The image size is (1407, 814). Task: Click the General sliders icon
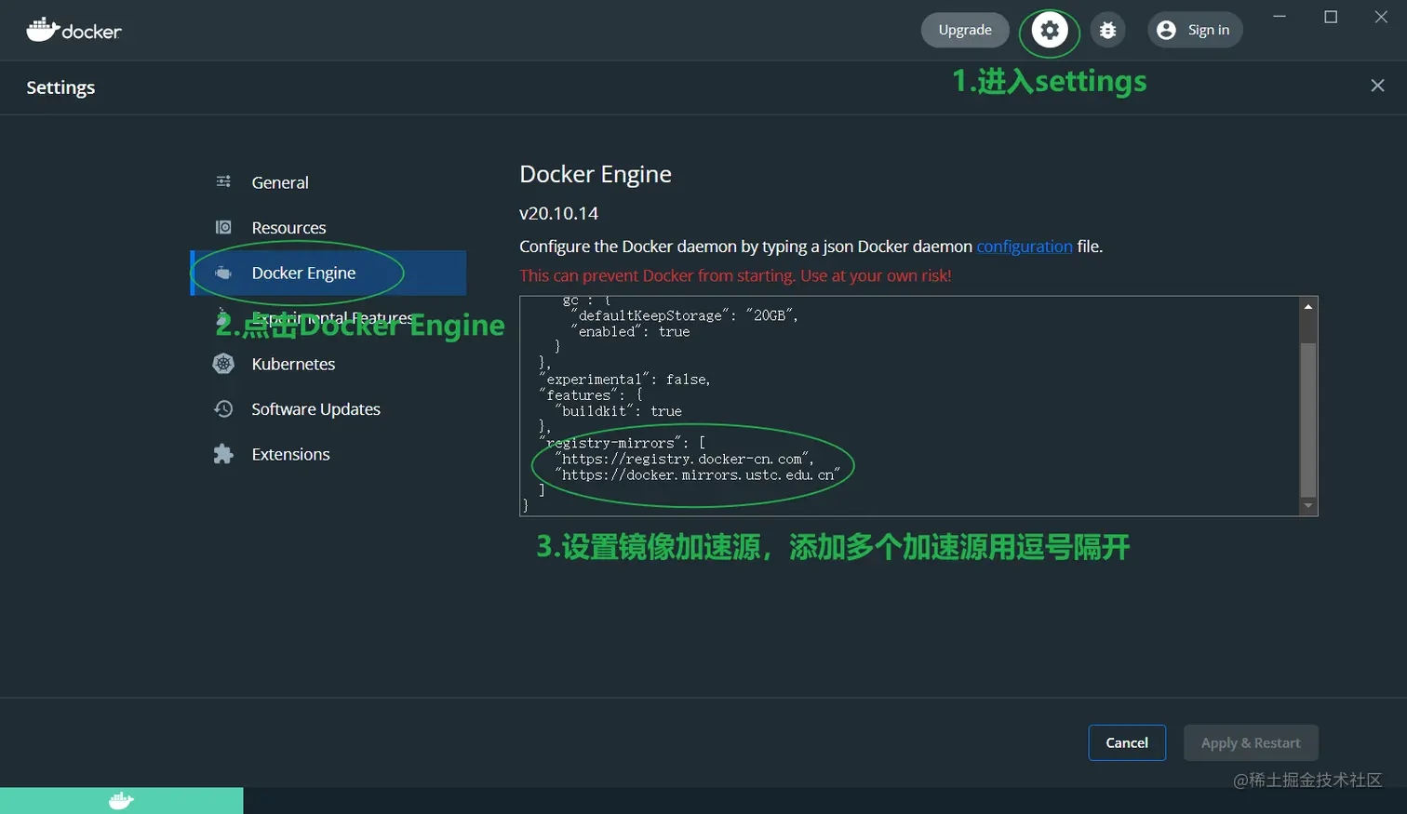click(223, 181)
